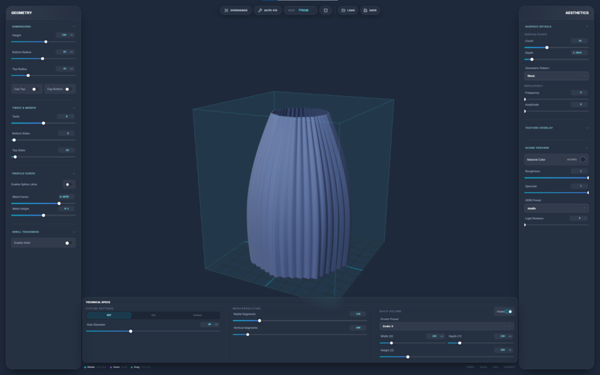Toggle the Cap Top switch
600x375 pixels.
[x=34, y=89]
